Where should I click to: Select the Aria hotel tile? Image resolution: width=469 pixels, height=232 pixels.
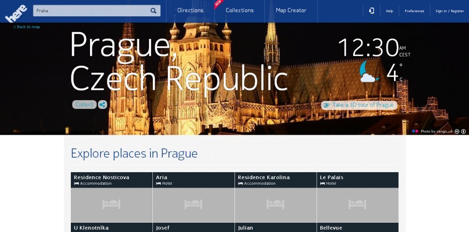click(193, 197)
